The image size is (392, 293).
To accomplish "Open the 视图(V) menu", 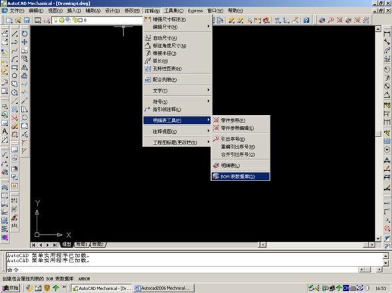I will tap(55, 11).
